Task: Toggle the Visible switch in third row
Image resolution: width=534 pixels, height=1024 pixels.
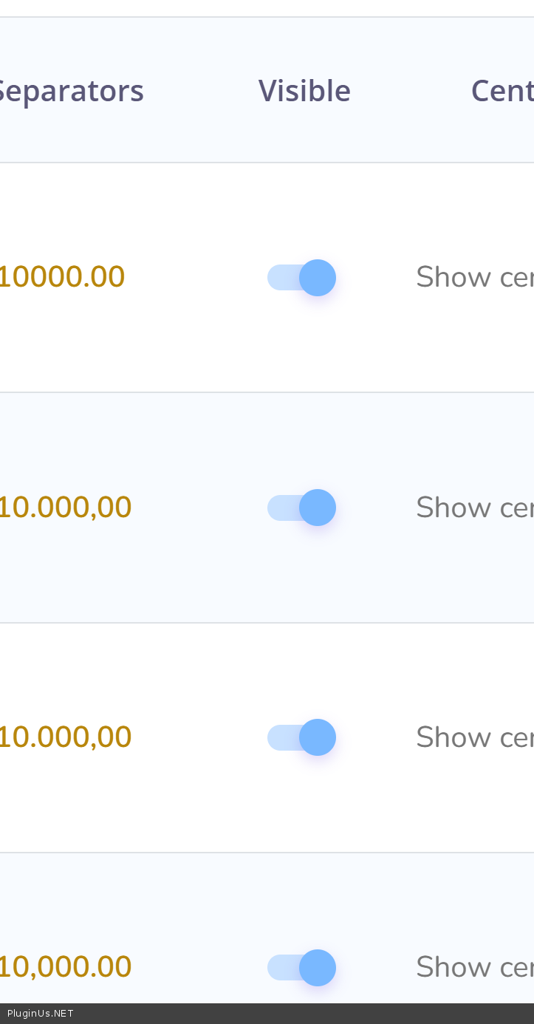Action: pos(301,737)
